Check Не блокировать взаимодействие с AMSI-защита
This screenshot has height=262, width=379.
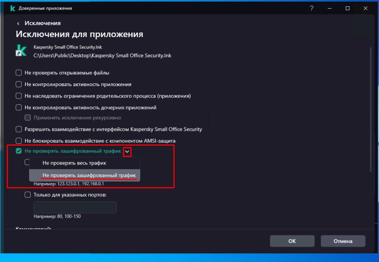(x=19, y=141)
